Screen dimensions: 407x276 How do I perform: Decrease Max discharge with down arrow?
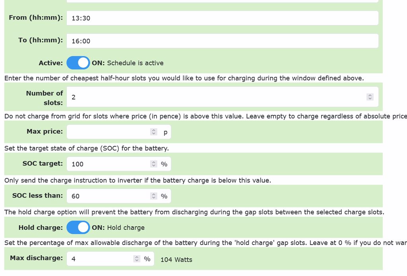(137, 260)
